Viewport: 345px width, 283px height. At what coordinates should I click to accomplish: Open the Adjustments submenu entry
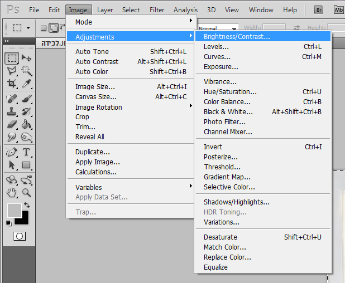point(131,37)
